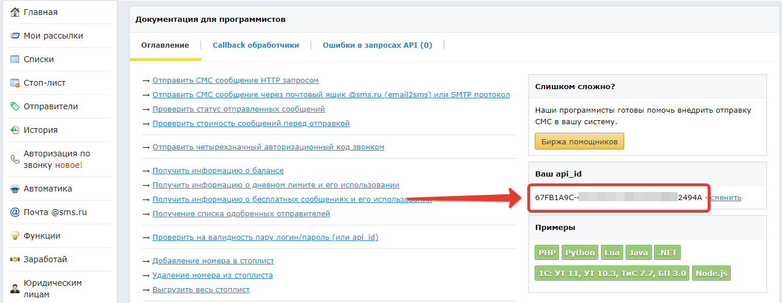Click the green tag icon beside Отправители
Viewport: 782px width, 303px height.
[15, 106]
